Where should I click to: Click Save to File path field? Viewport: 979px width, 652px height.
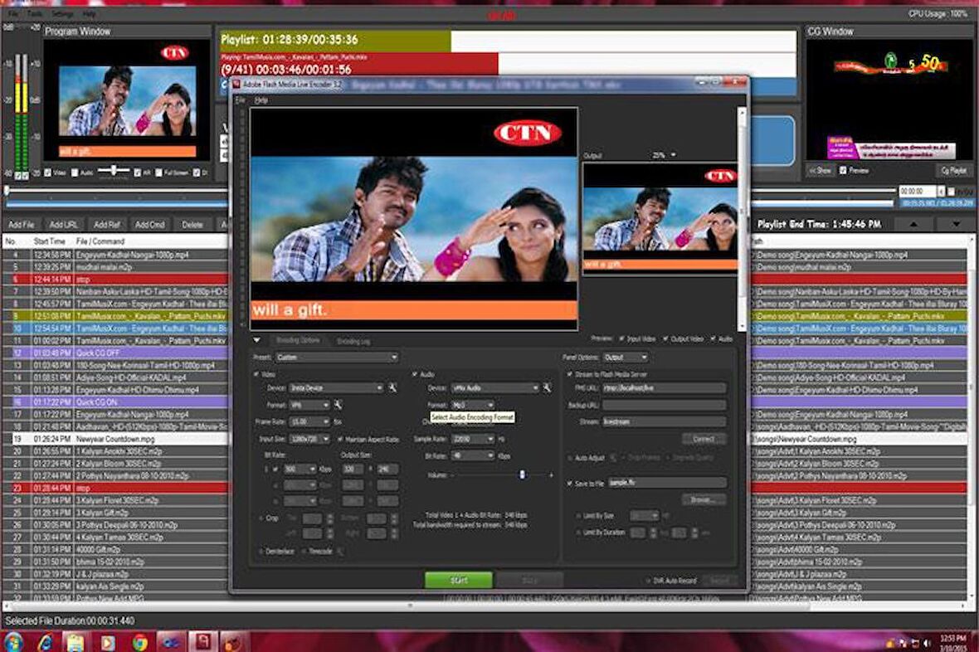pos(667,483)
